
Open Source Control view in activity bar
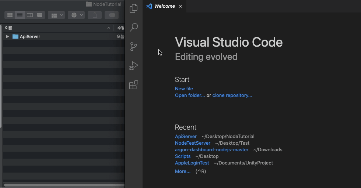133,47
